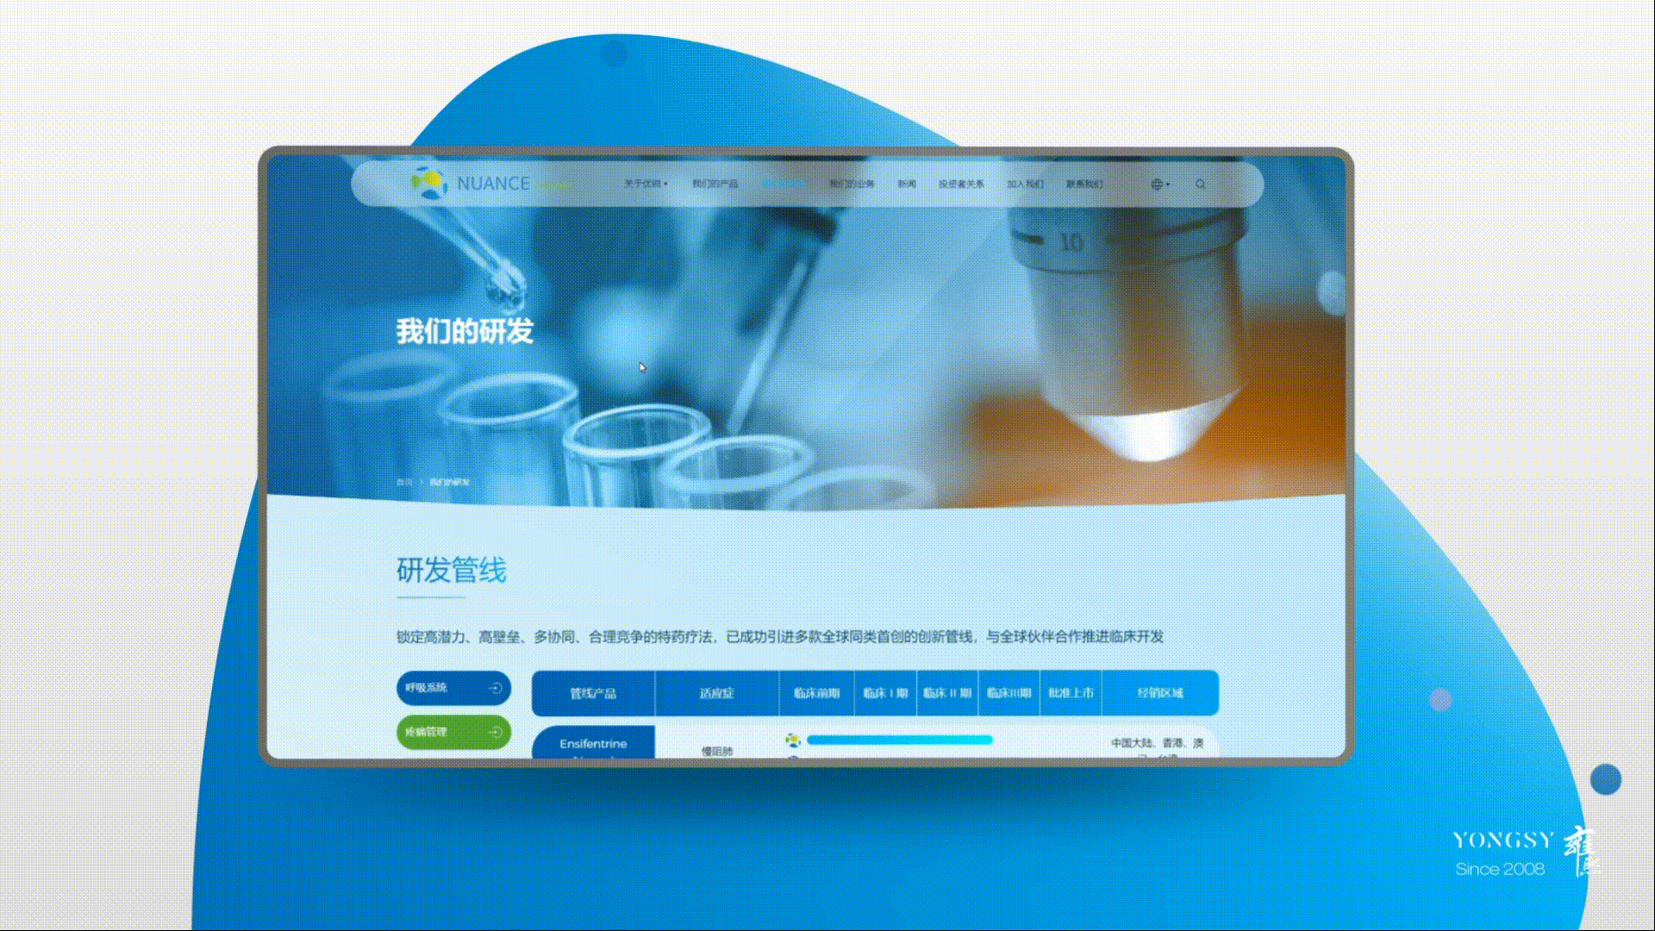This screenshot has width=1655, height=931.
Task: Open the 联系我们 menu item
Action: [x=1084, y=184]
